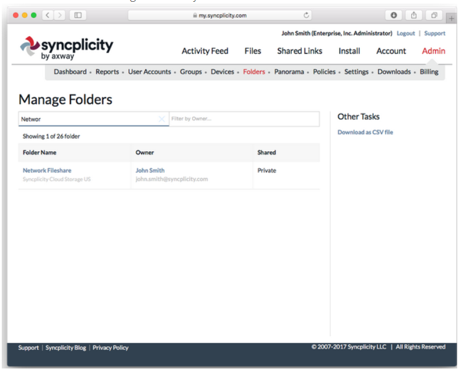Open the Safari downloads icon

(x=393, y=15)
